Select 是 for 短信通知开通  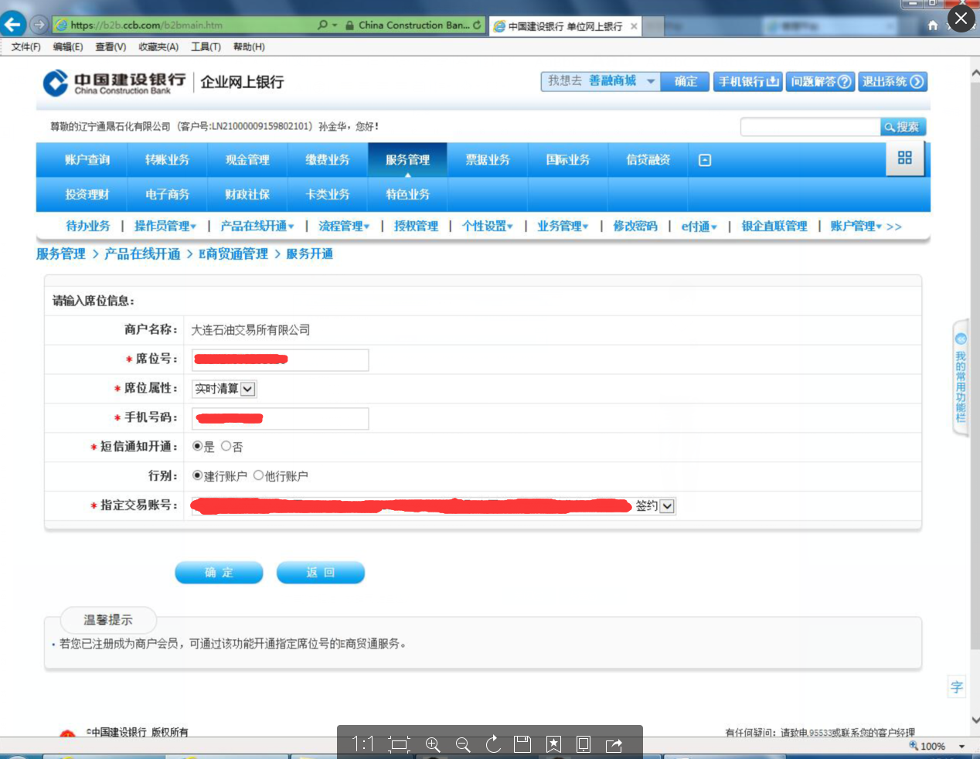[198, 446]
